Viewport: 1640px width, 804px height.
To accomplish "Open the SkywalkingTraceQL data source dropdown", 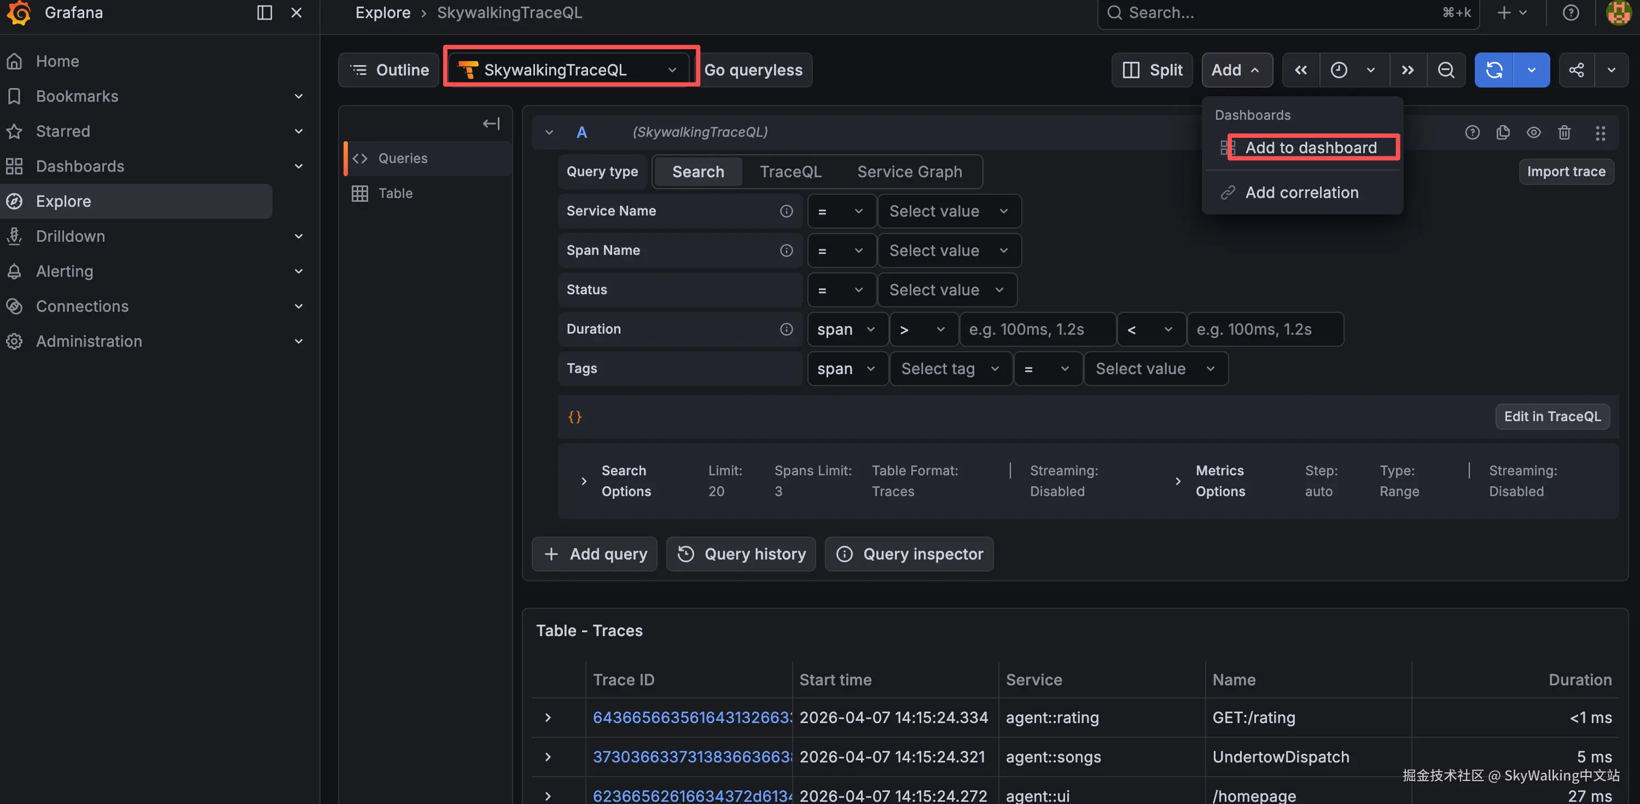I will click(567, 70).
